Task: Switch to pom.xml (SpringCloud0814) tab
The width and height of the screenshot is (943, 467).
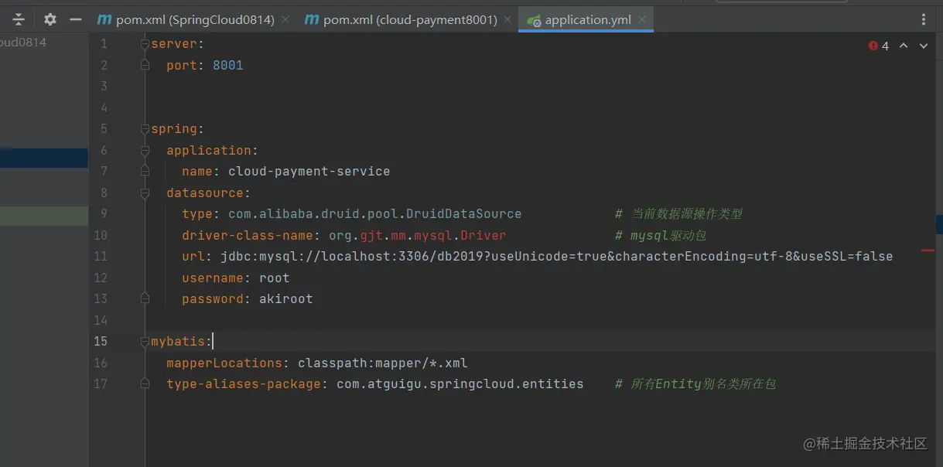Action: (x=194, y=20)
